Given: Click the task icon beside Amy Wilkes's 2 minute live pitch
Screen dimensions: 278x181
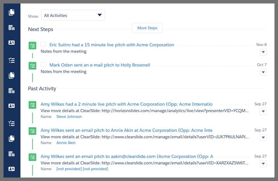Looking at the screenshot, I should pos(33,105).
